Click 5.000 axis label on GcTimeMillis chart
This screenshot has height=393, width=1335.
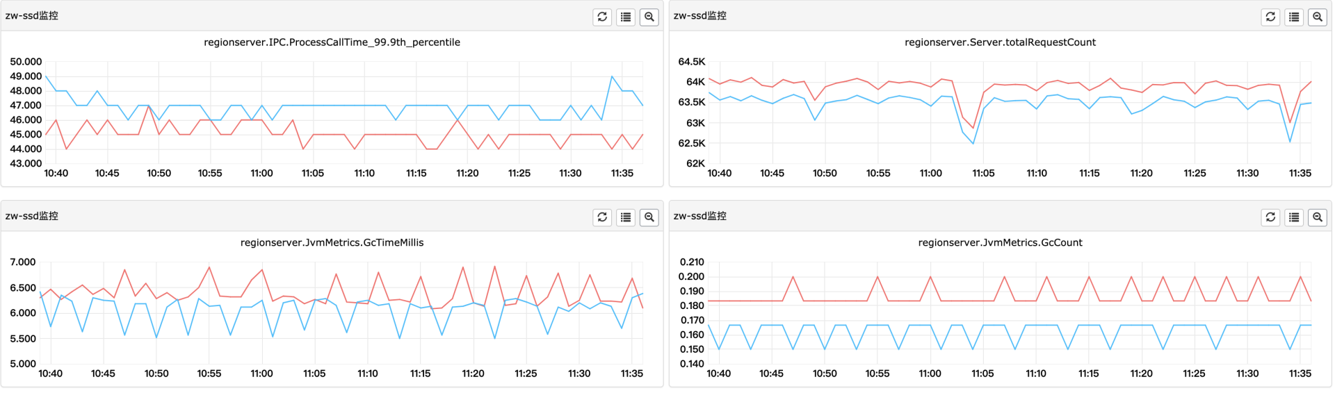pyautogui.click(x=23, y=364)
